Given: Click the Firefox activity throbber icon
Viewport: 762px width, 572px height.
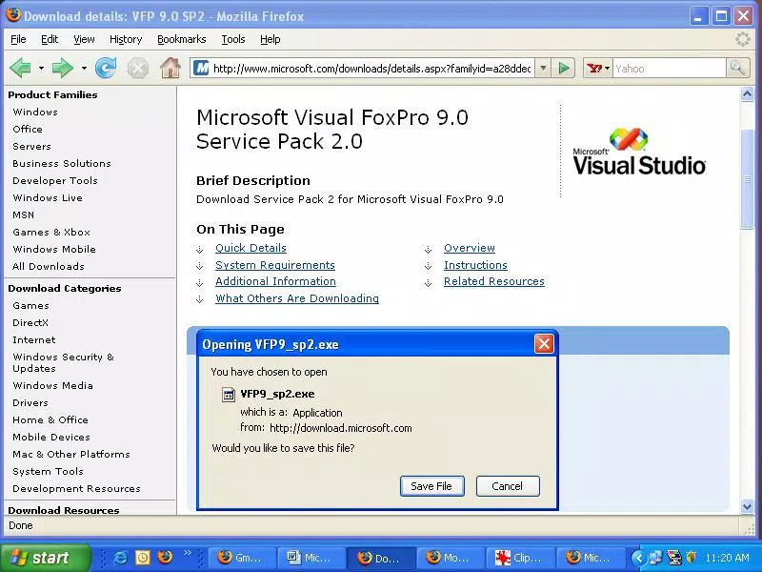Looking at the screenshot, I should coord(743,39).
